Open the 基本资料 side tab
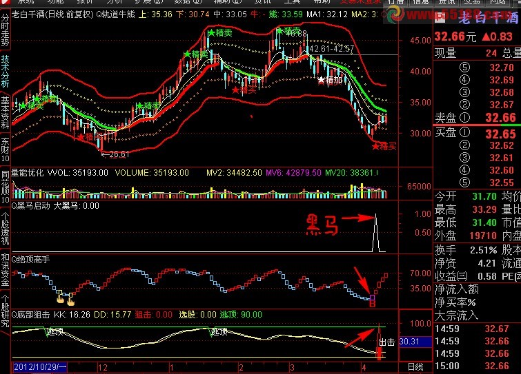Image resolution: width=521 pixels, height=374 pixels. [5, 112]
